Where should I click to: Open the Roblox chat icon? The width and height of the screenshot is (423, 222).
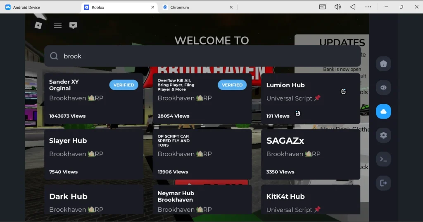(x=73, y=25)
